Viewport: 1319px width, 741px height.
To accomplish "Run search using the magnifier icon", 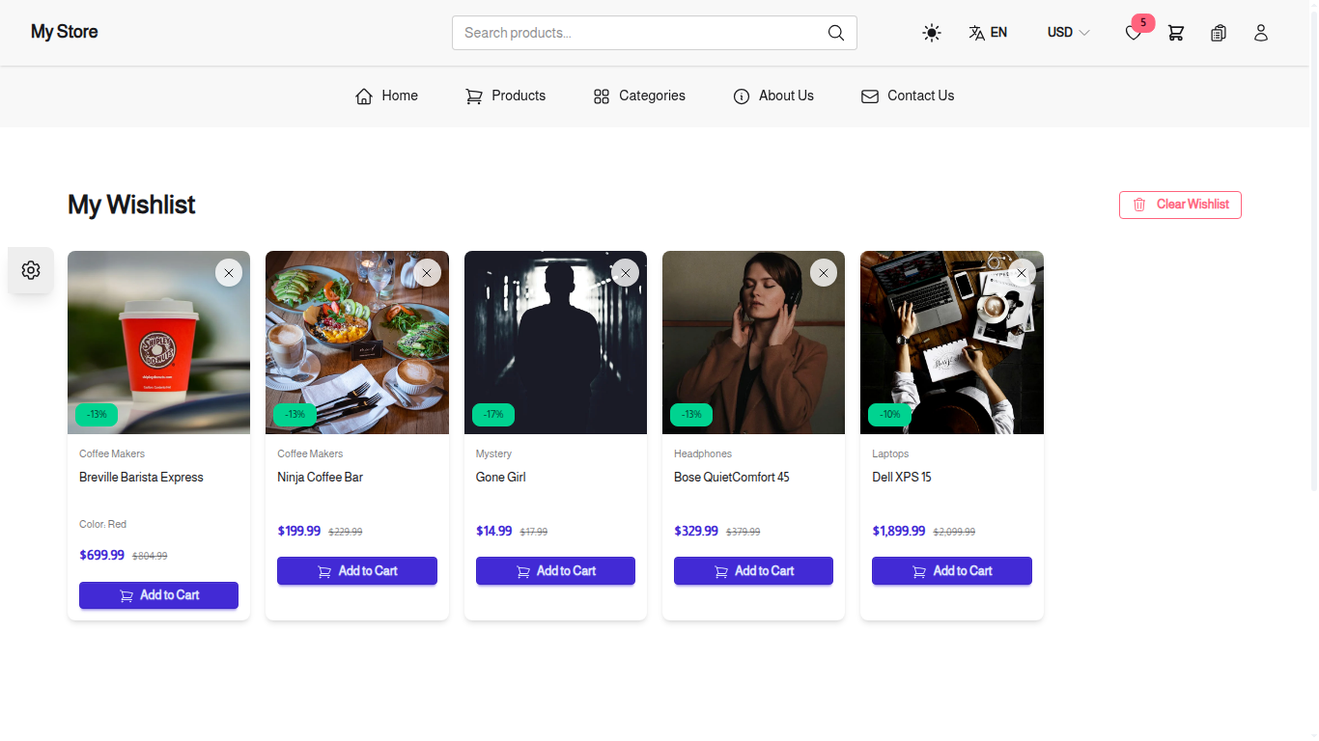I will 835,32.
